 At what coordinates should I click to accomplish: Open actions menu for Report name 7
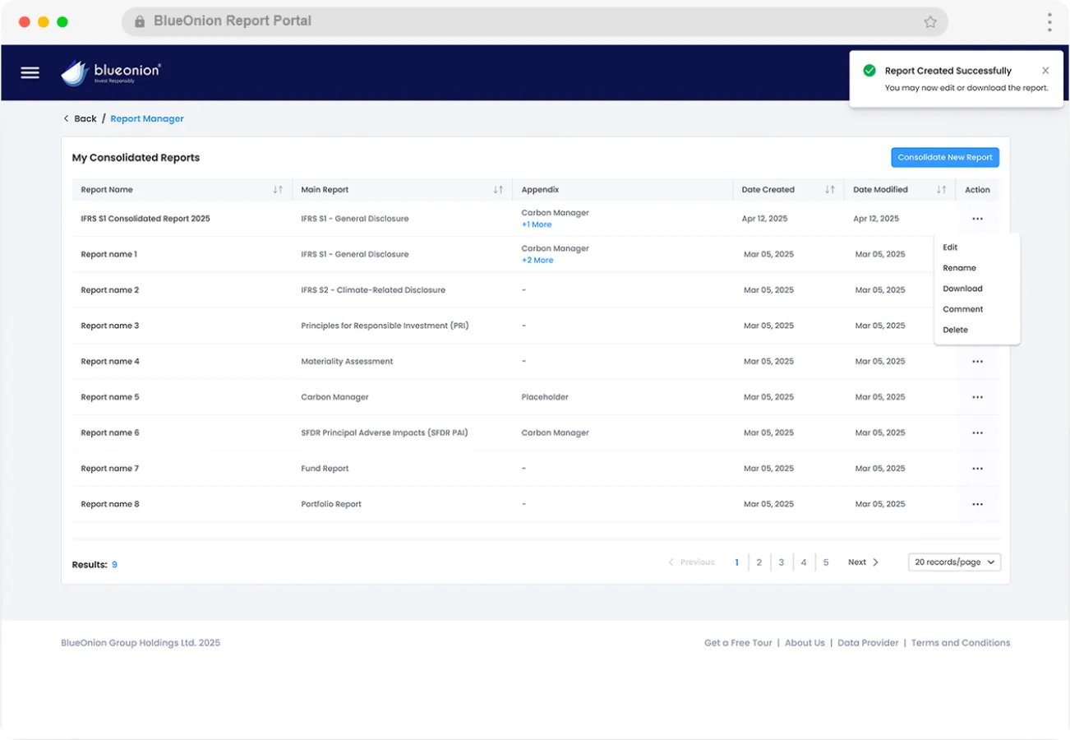[977, 469]
